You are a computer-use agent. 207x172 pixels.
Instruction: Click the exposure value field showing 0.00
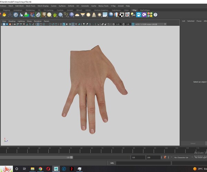118,24
